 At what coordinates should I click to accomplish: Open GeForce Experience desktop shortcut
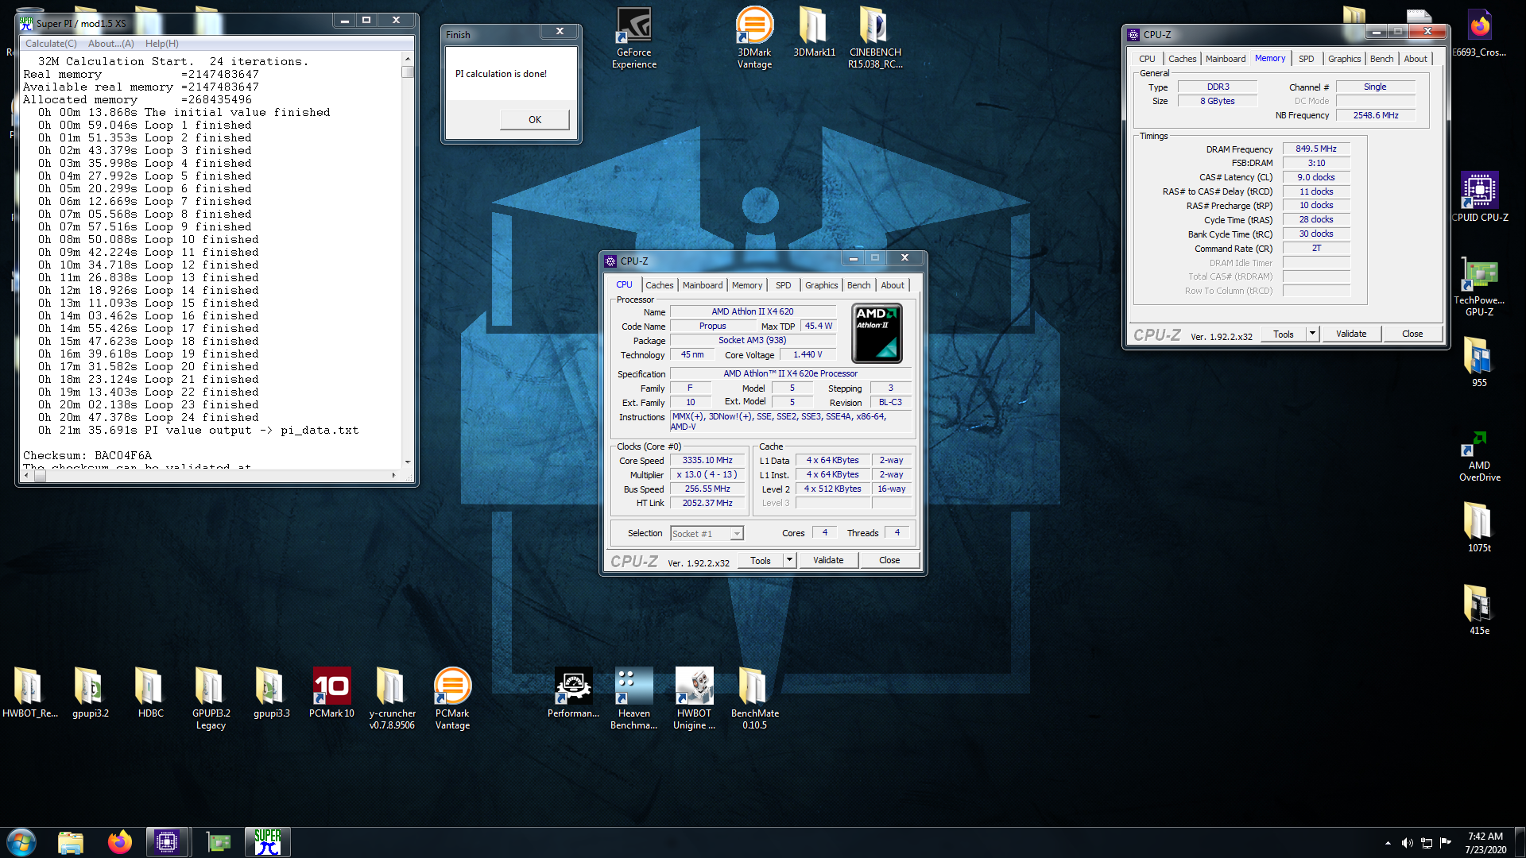pos(634,38)
